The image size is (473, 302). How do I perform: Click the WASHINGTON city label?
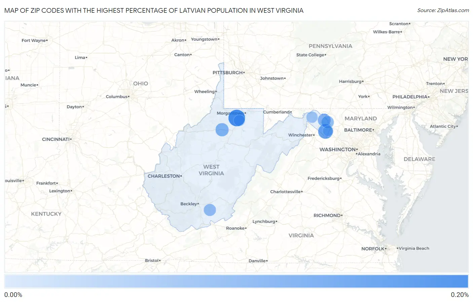[x=337, y=149]
